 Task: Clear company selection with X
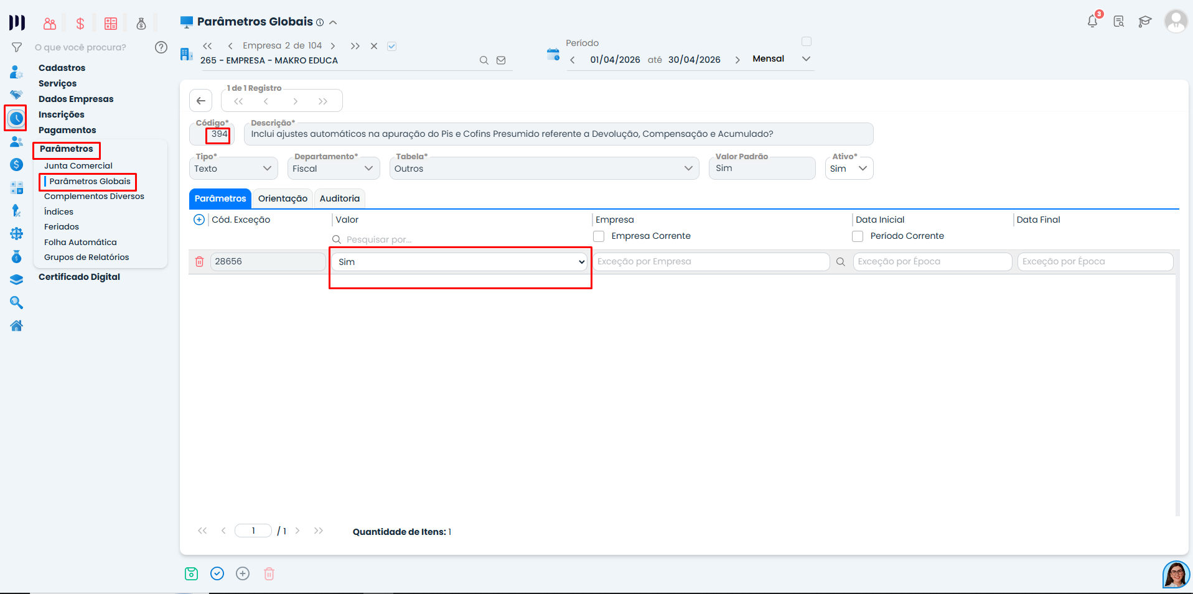(x=374, y=46)
